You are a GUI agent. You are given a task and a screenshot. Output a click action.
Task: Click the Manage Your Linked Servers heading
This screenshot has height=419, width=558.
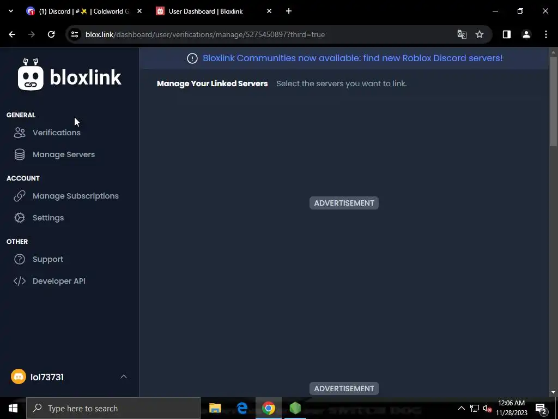212,83
